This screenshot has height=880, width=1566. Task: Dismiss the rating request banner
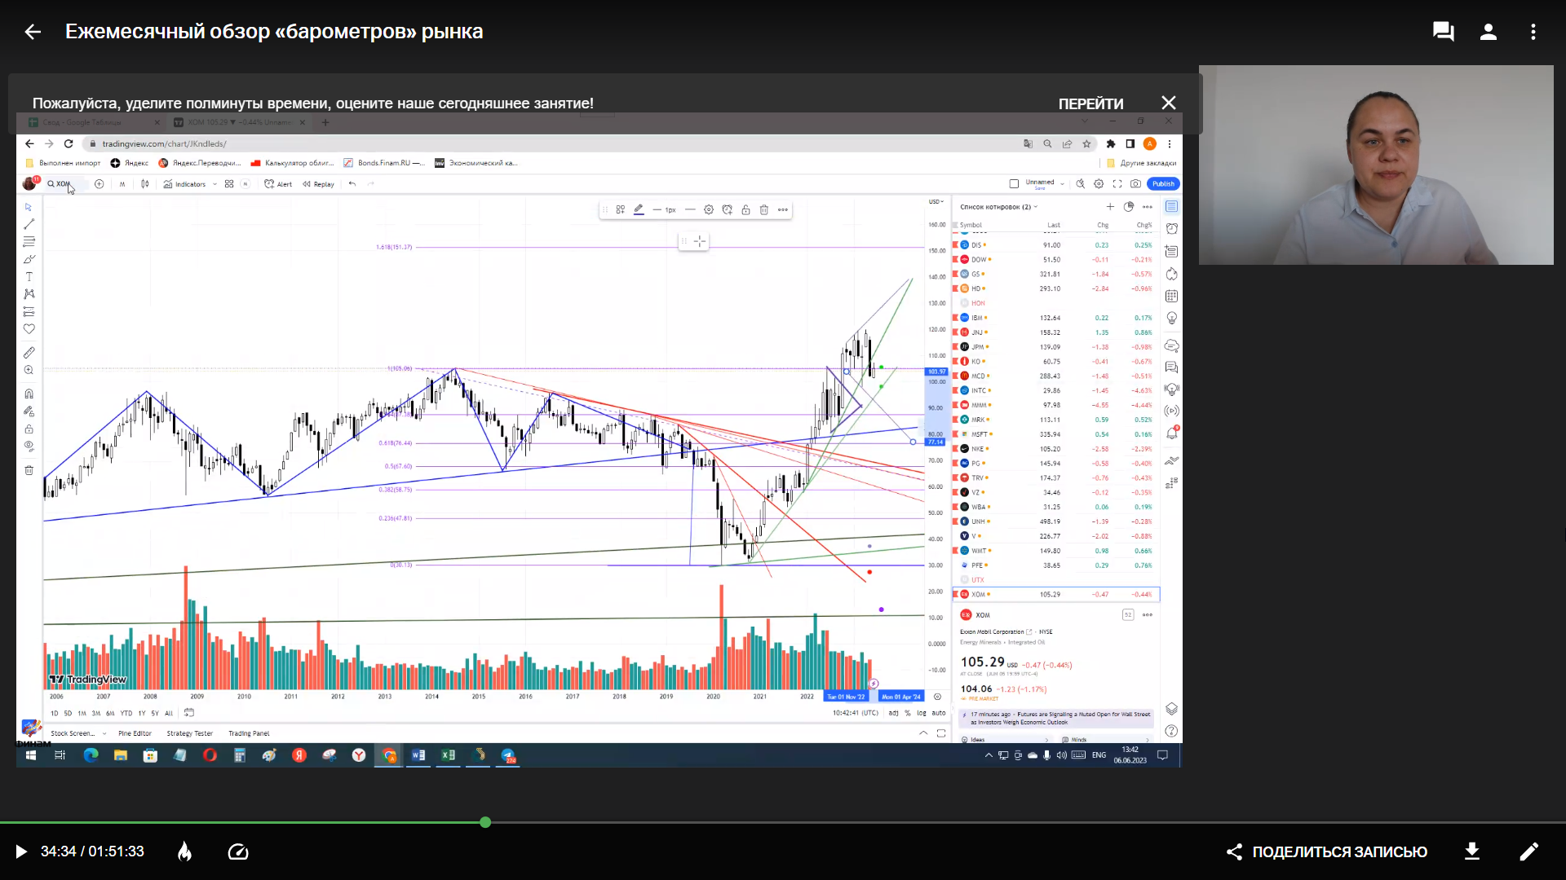click(1169, 103)
